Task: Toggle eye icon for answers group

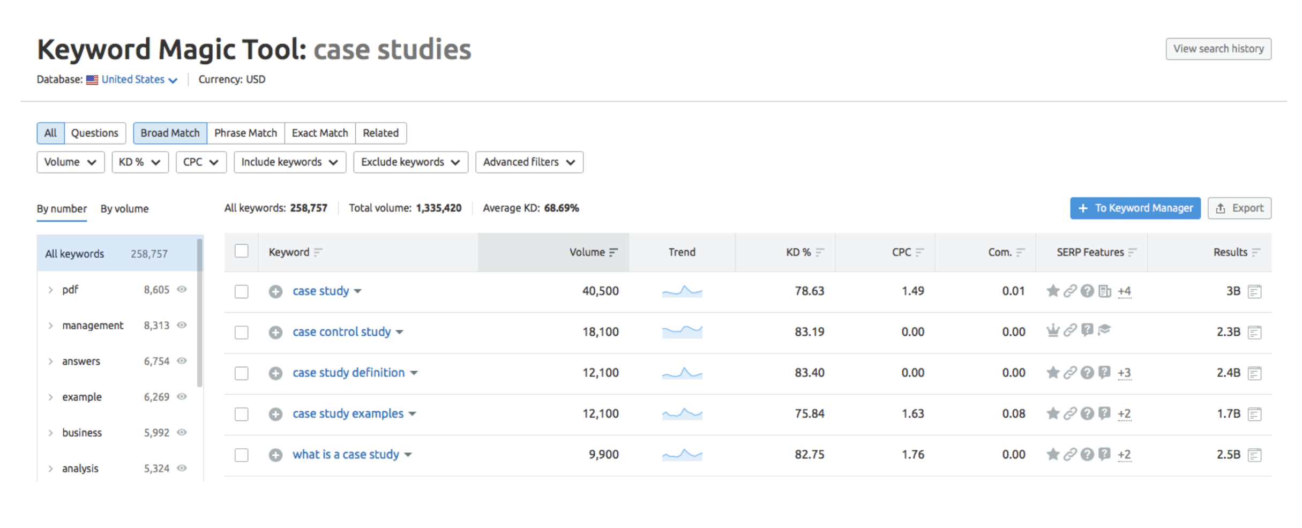Action: (182, 361)
